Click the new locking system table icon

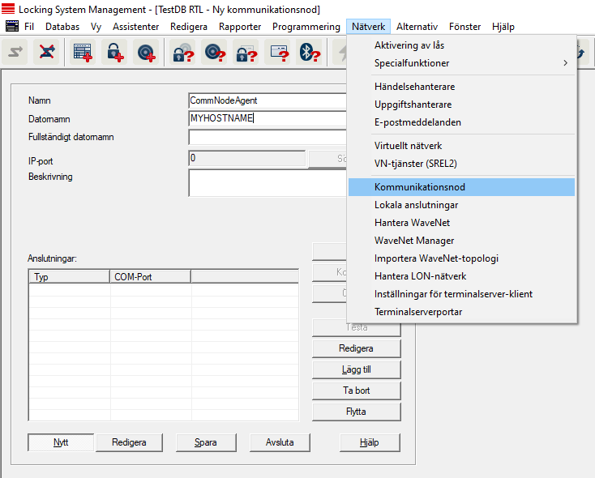click(83, 53)
